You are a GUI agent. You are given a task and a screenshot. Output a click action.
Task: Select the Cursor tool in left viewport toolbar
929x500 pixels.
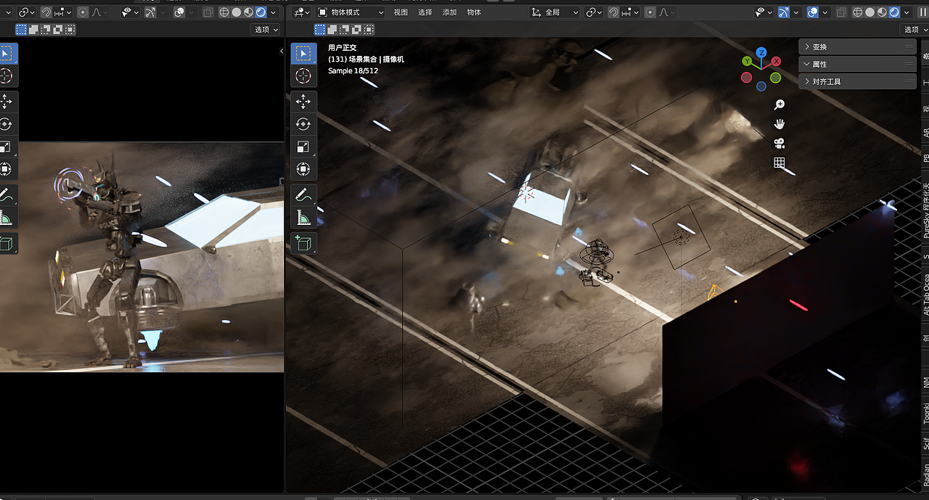pos(6,76)
